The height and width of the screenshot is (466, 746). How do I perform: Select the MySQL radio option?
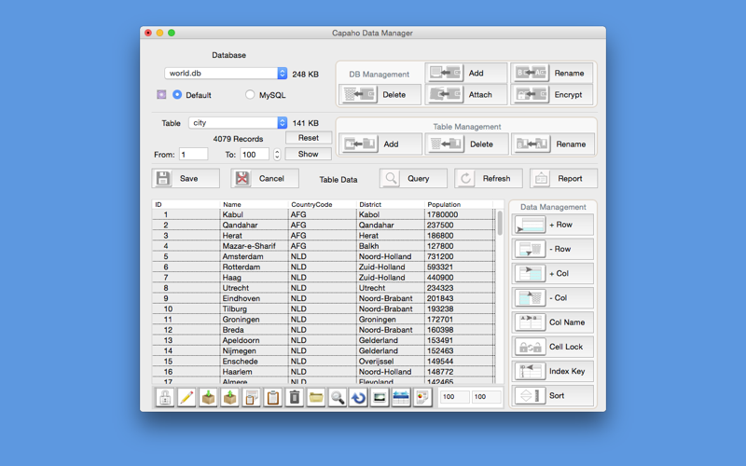pyautogui.click(x=250, y=95)
